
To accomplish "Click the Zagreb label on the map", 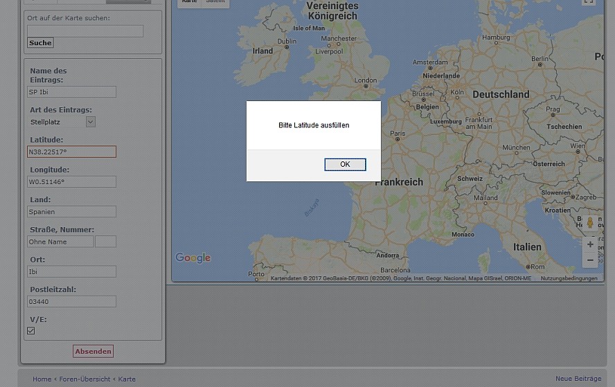I will point(586,197).
